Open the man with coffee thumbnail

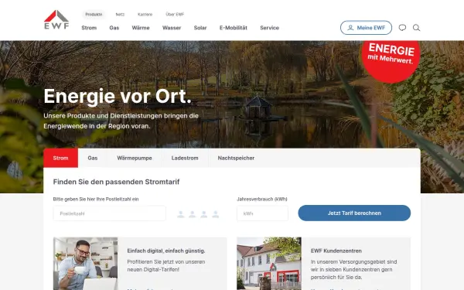click(86, 264)
